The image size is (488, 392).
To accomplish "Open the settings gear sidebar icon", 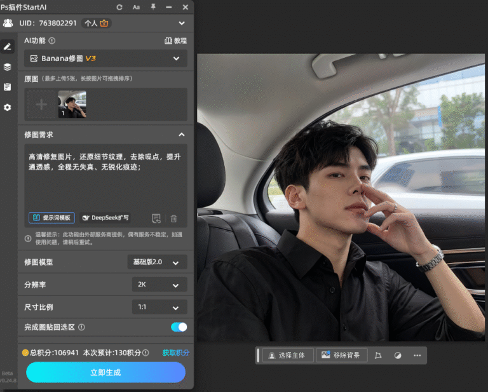I will (x=8, y=107).
